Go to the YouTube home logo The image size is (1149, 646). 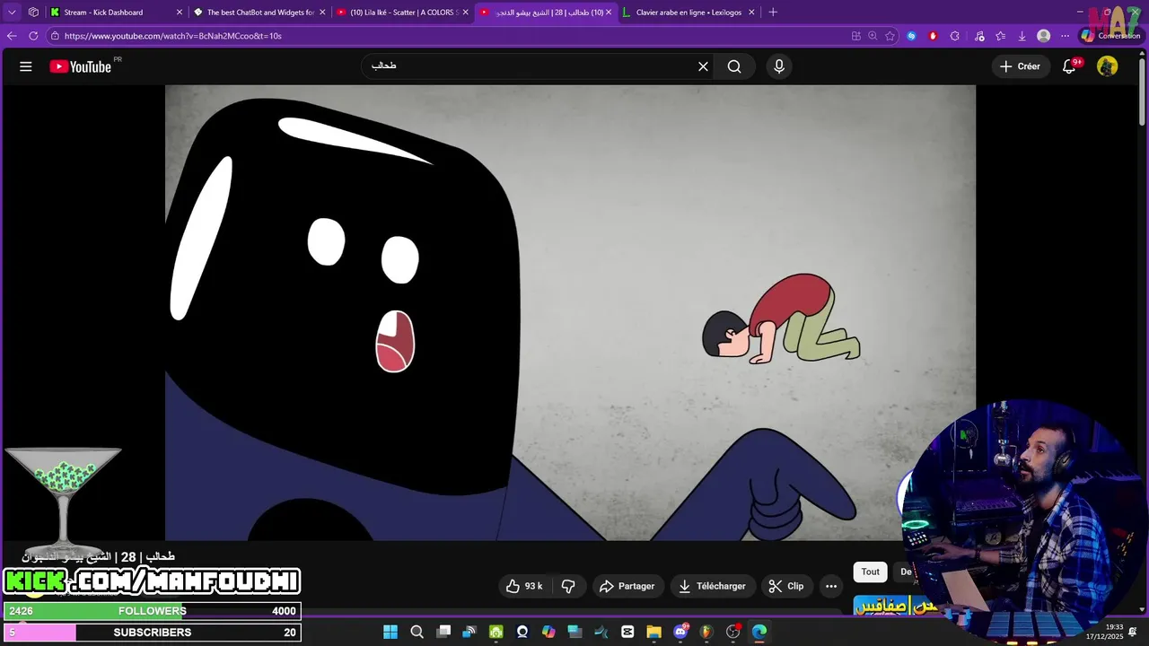point(81,66)
